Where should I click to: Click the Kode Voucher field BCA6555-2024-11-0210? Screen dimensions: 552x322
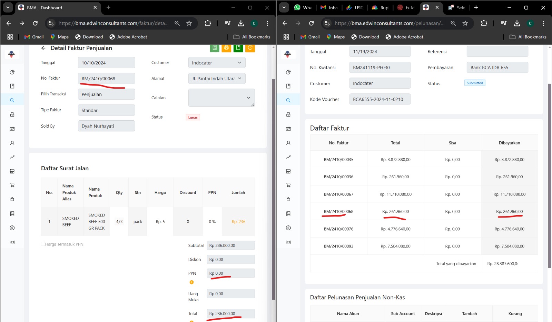379,99
